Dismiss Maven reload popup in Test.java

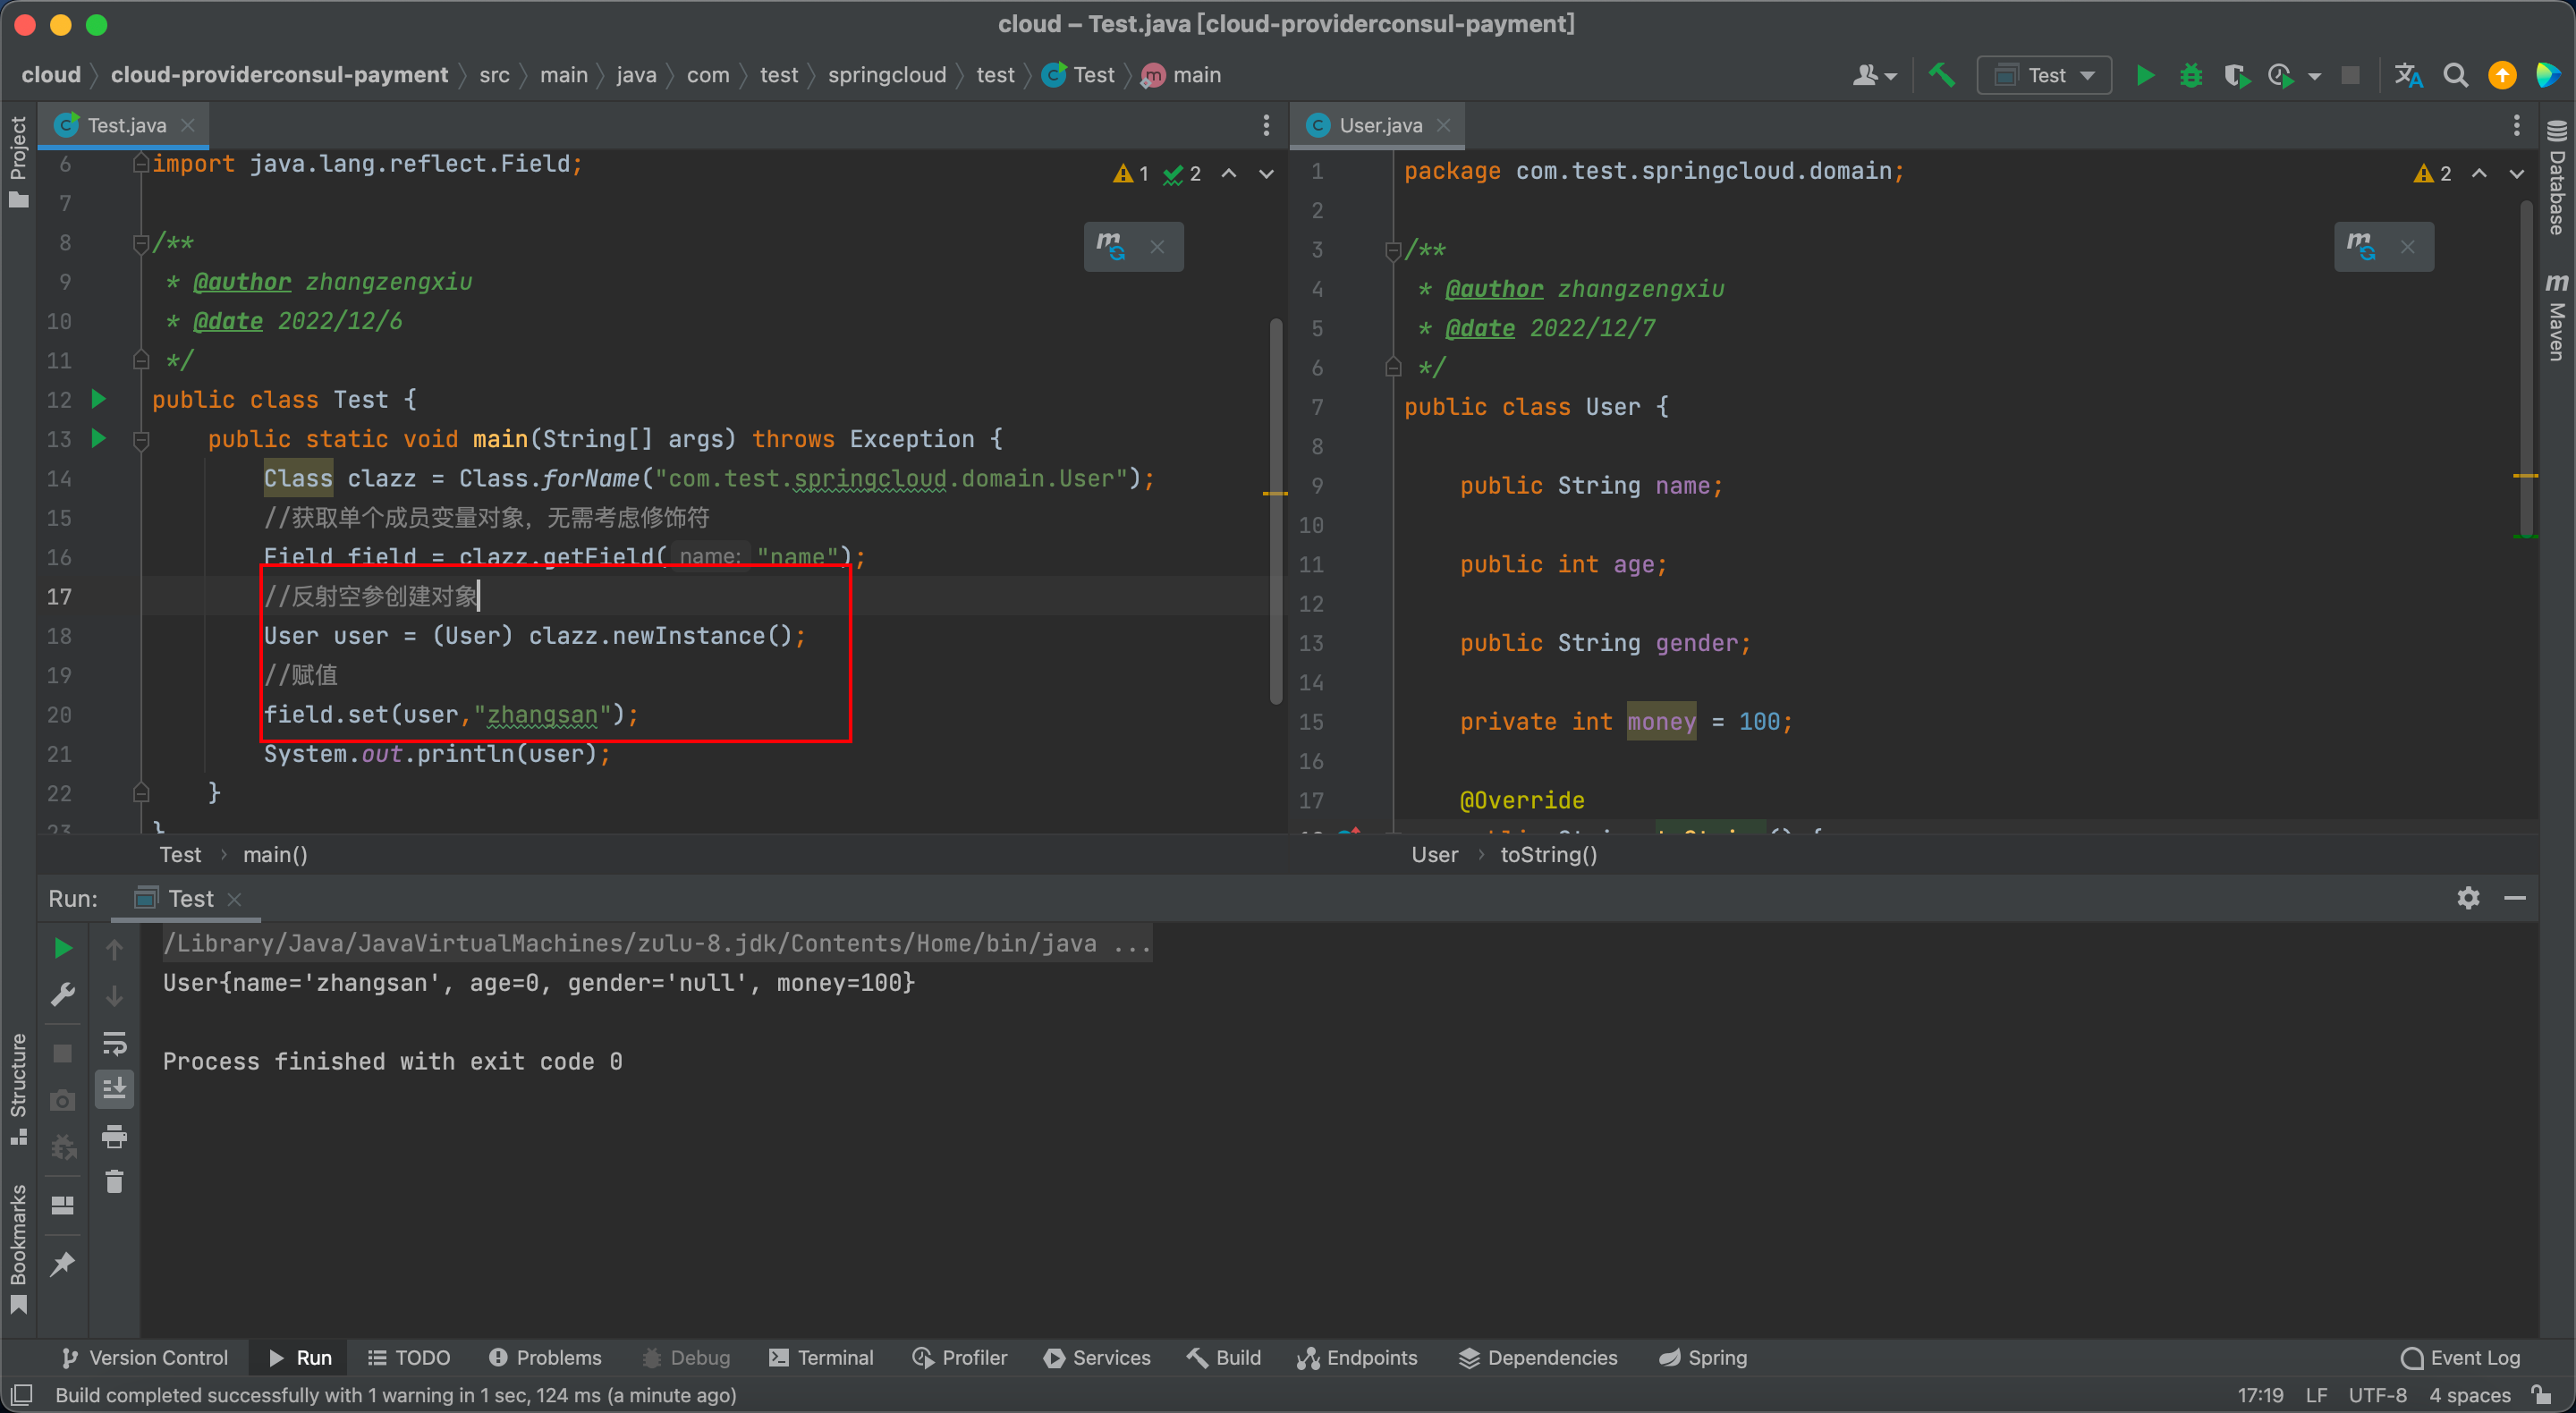click(1157, 246)
